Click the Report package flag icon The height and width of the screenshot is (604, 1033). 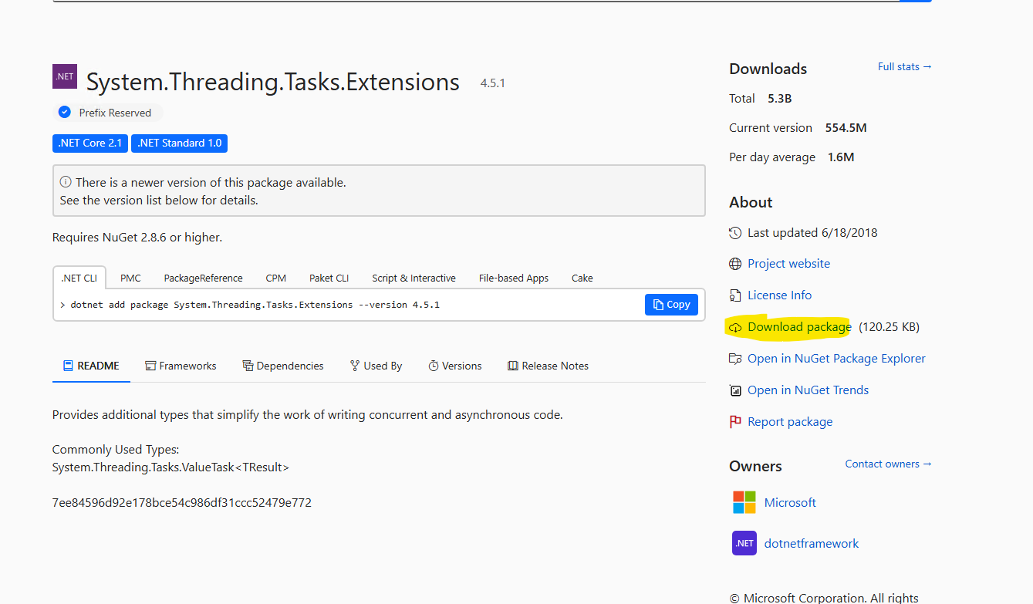pos(735,422)
